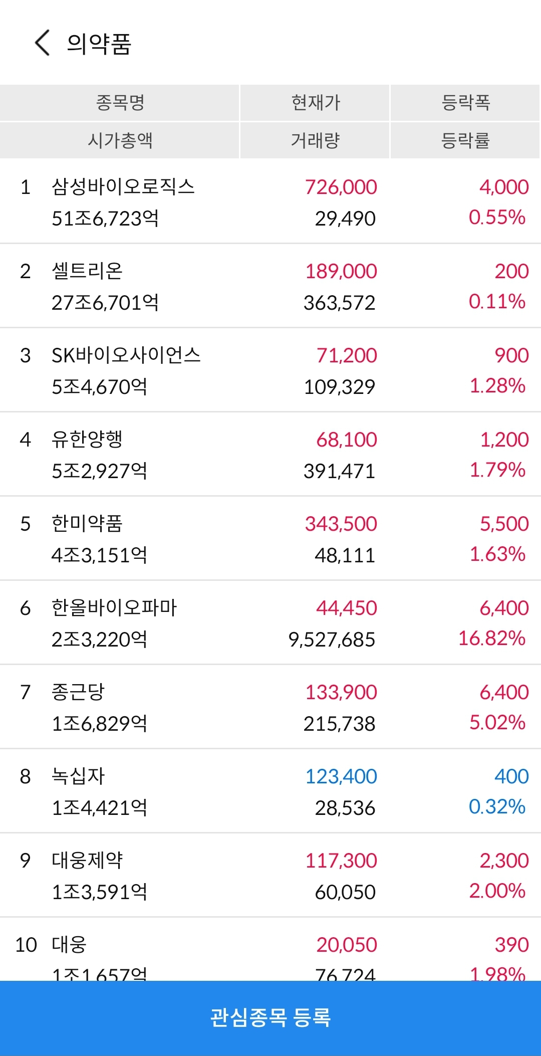Sort by 시가총액 column header
This screenshot has height=1056, width=541.
tap(120, 140)
